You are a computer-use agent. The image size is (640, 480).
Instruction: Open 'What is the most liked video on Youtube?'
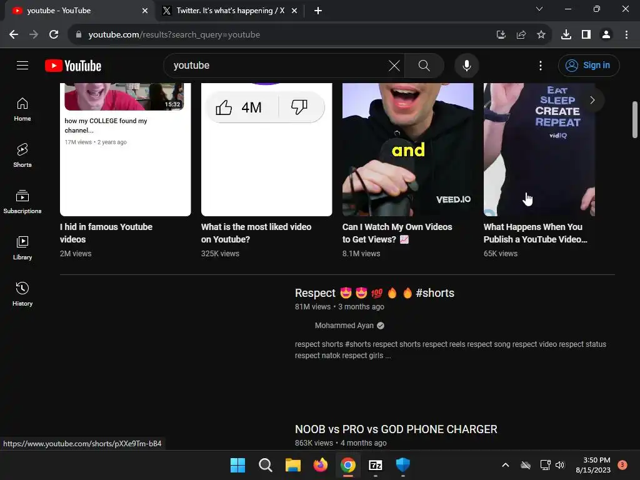click(x=256, y=232)
